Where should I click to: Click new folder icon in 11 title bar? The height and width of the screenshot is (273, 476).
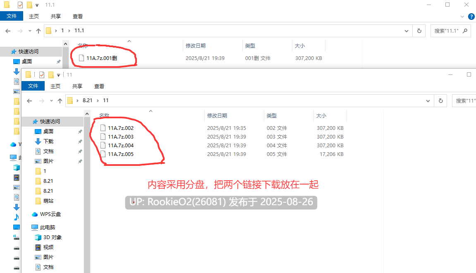51,75
